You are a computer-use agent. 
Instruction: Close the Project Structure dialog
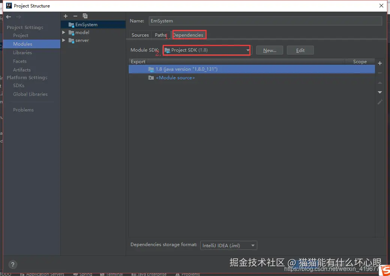381,6
